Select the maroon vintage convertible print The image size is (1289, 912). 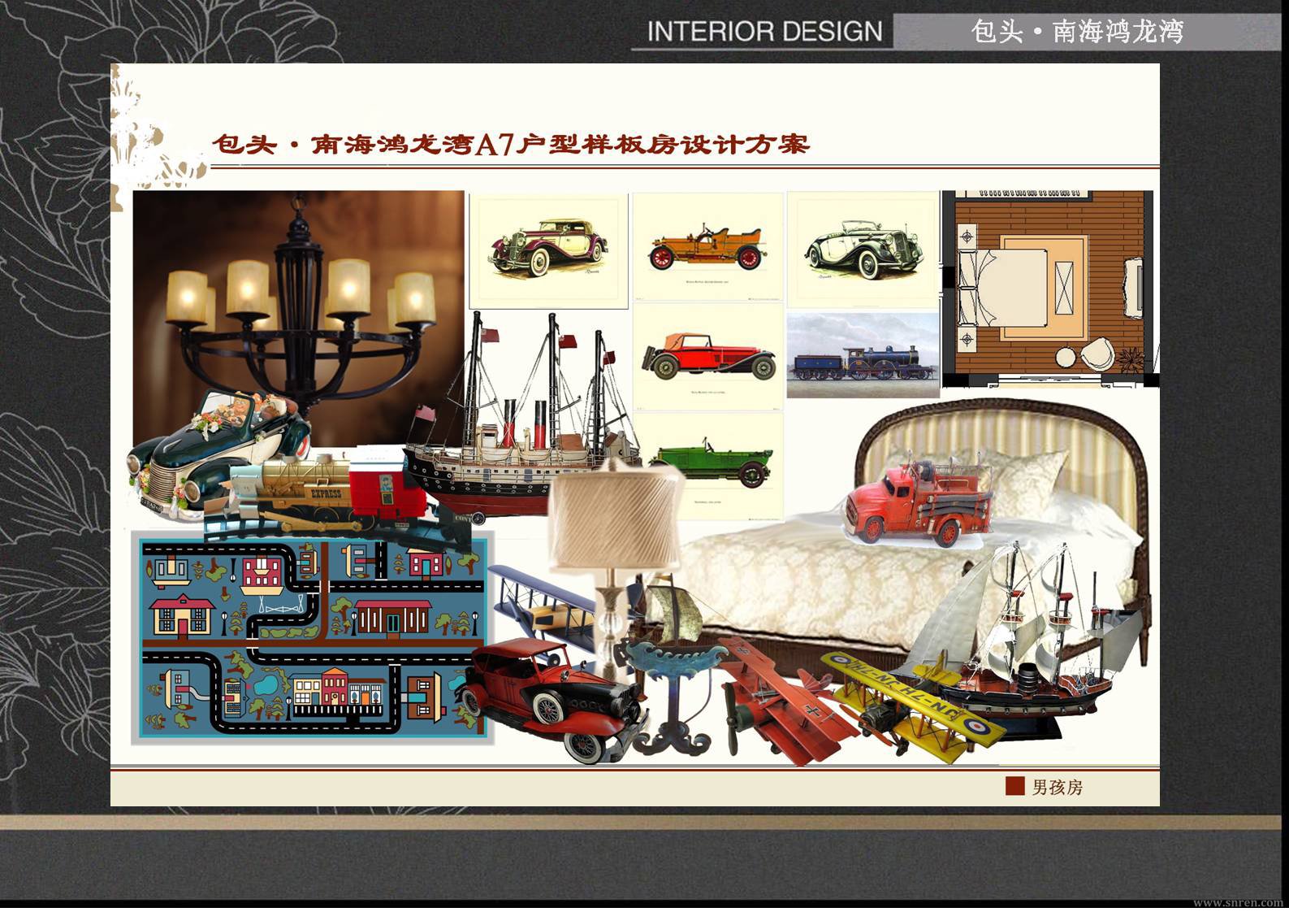(x=549, y=250)
